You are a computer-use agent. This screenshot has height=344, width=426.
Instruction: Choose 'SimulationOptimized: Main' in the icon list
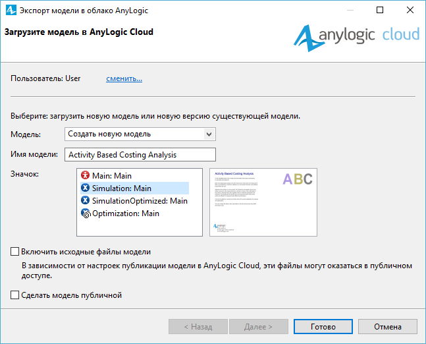click(134, 201)
